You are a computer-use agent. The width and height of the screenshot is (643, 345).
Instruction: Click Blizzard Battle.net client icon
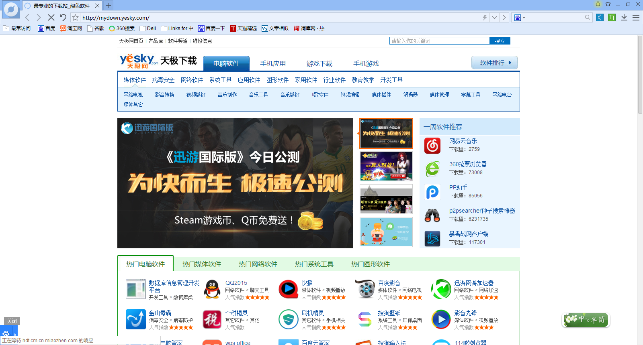coord(432,239)
